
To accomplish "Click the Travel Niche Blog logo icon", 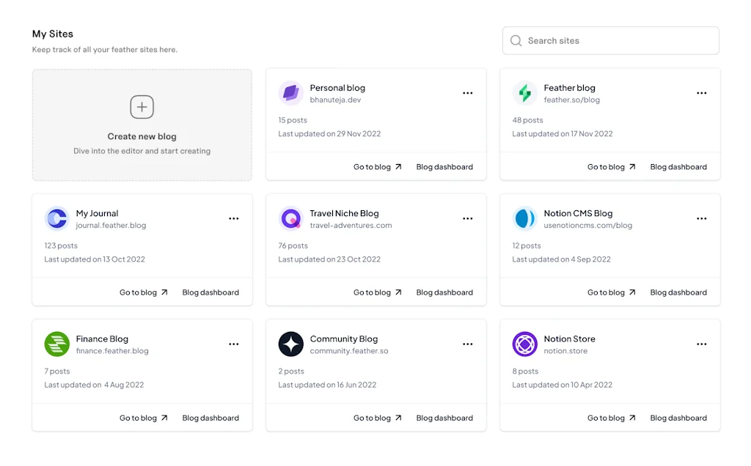I will [x=291, y=218].
